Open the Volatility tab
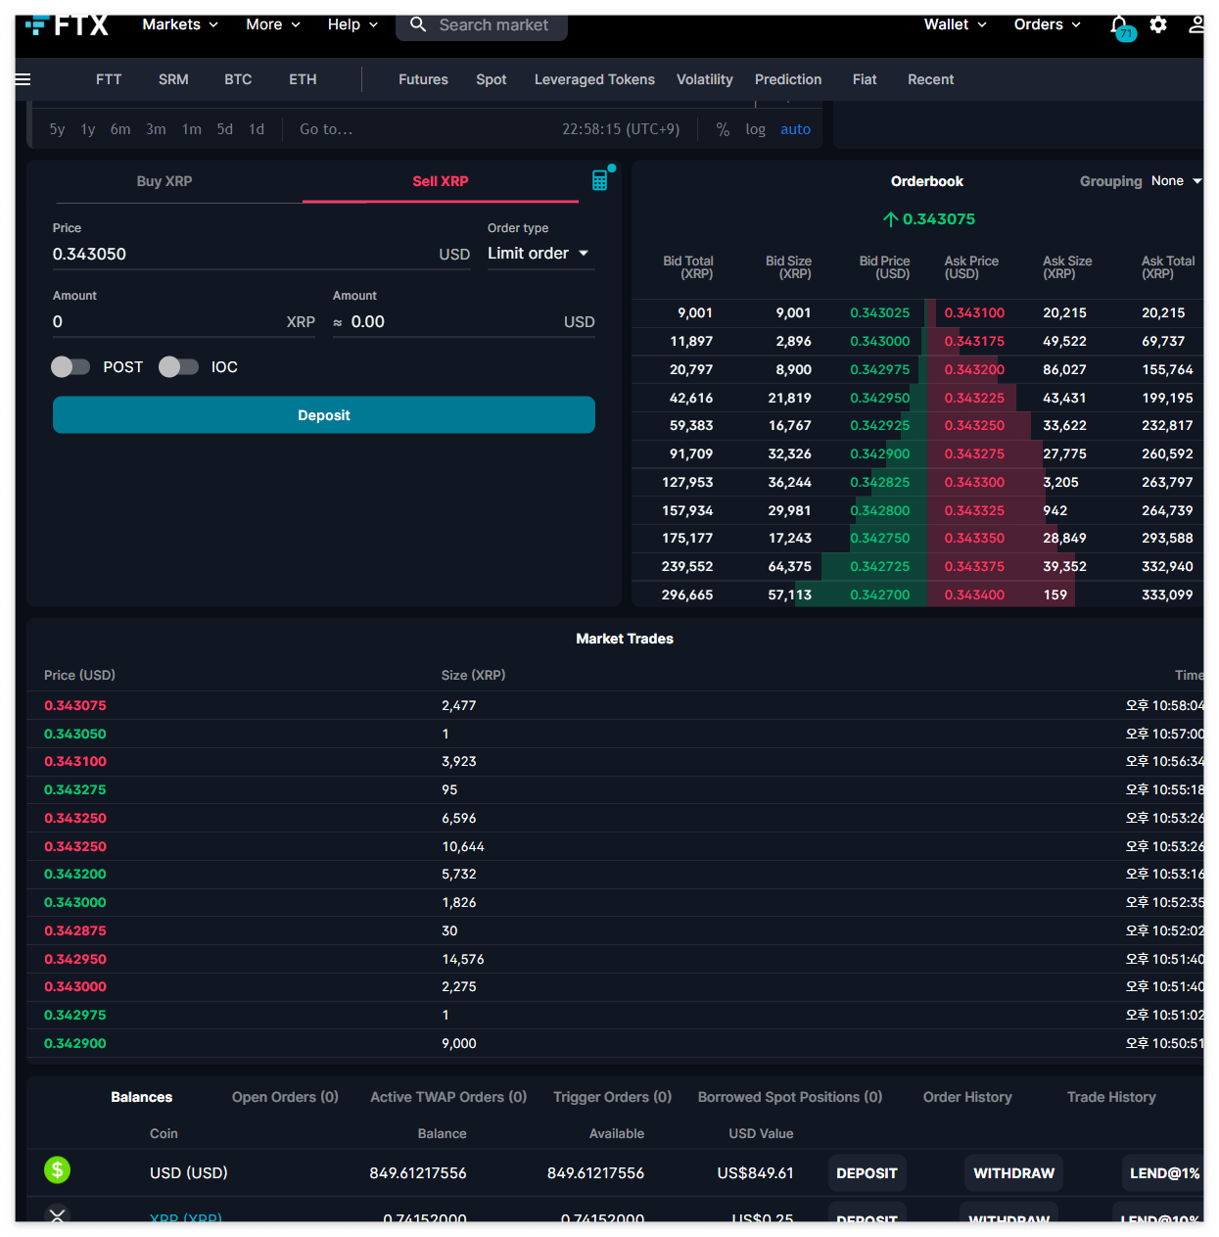Viewport: 1219px width, 1237px height. (705, 79)
